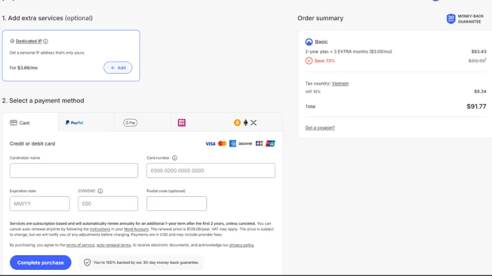Screen dimensions: 492x276
Task: Click the Dedicated IP home icon
Action: 12,41
